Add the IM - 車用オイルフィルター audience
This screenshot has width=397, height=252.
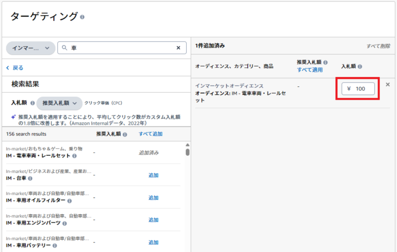153,198
